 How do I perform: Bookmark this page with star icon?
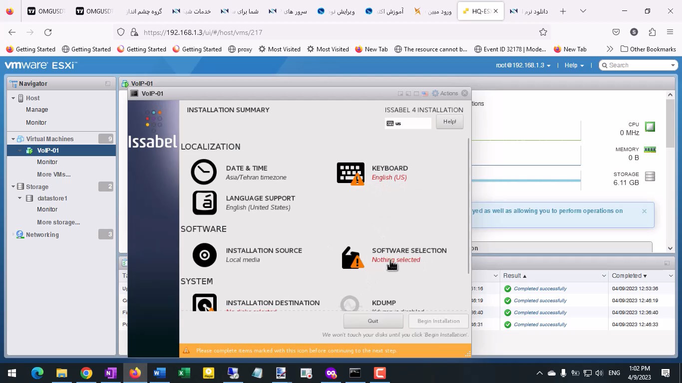543,32
